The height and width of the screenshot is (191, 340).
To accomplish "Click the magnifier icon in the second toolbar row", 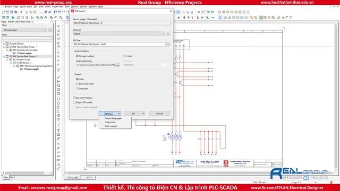I will pyautogui.click(x=208, y=18).
